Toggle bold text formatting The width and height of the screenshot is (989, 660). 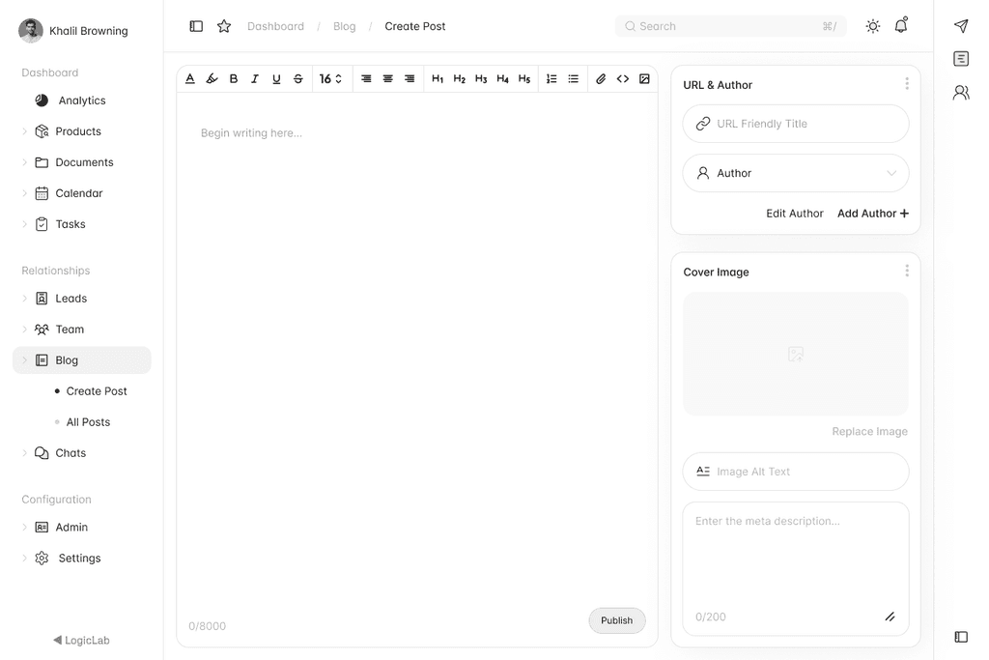(x=233, y=78)
